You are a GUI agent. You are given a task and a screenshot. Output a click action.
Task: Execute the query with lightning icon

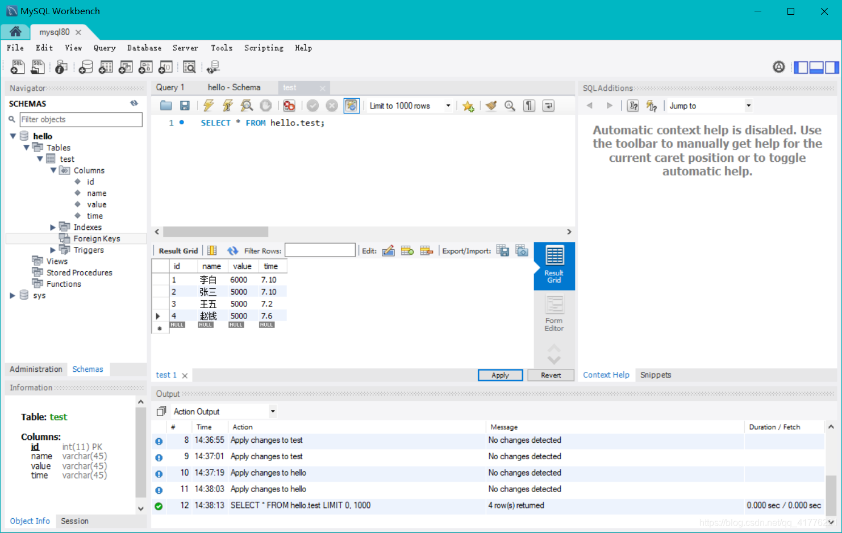(209, 106)
